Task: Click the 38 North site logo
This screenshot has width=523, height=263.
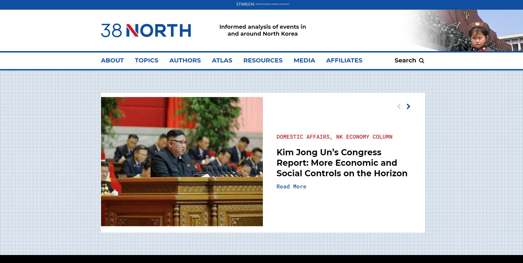Action: click(146, 30)
